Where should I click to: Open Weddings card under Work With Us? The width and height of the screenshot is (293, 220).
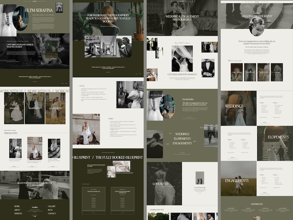14,108
